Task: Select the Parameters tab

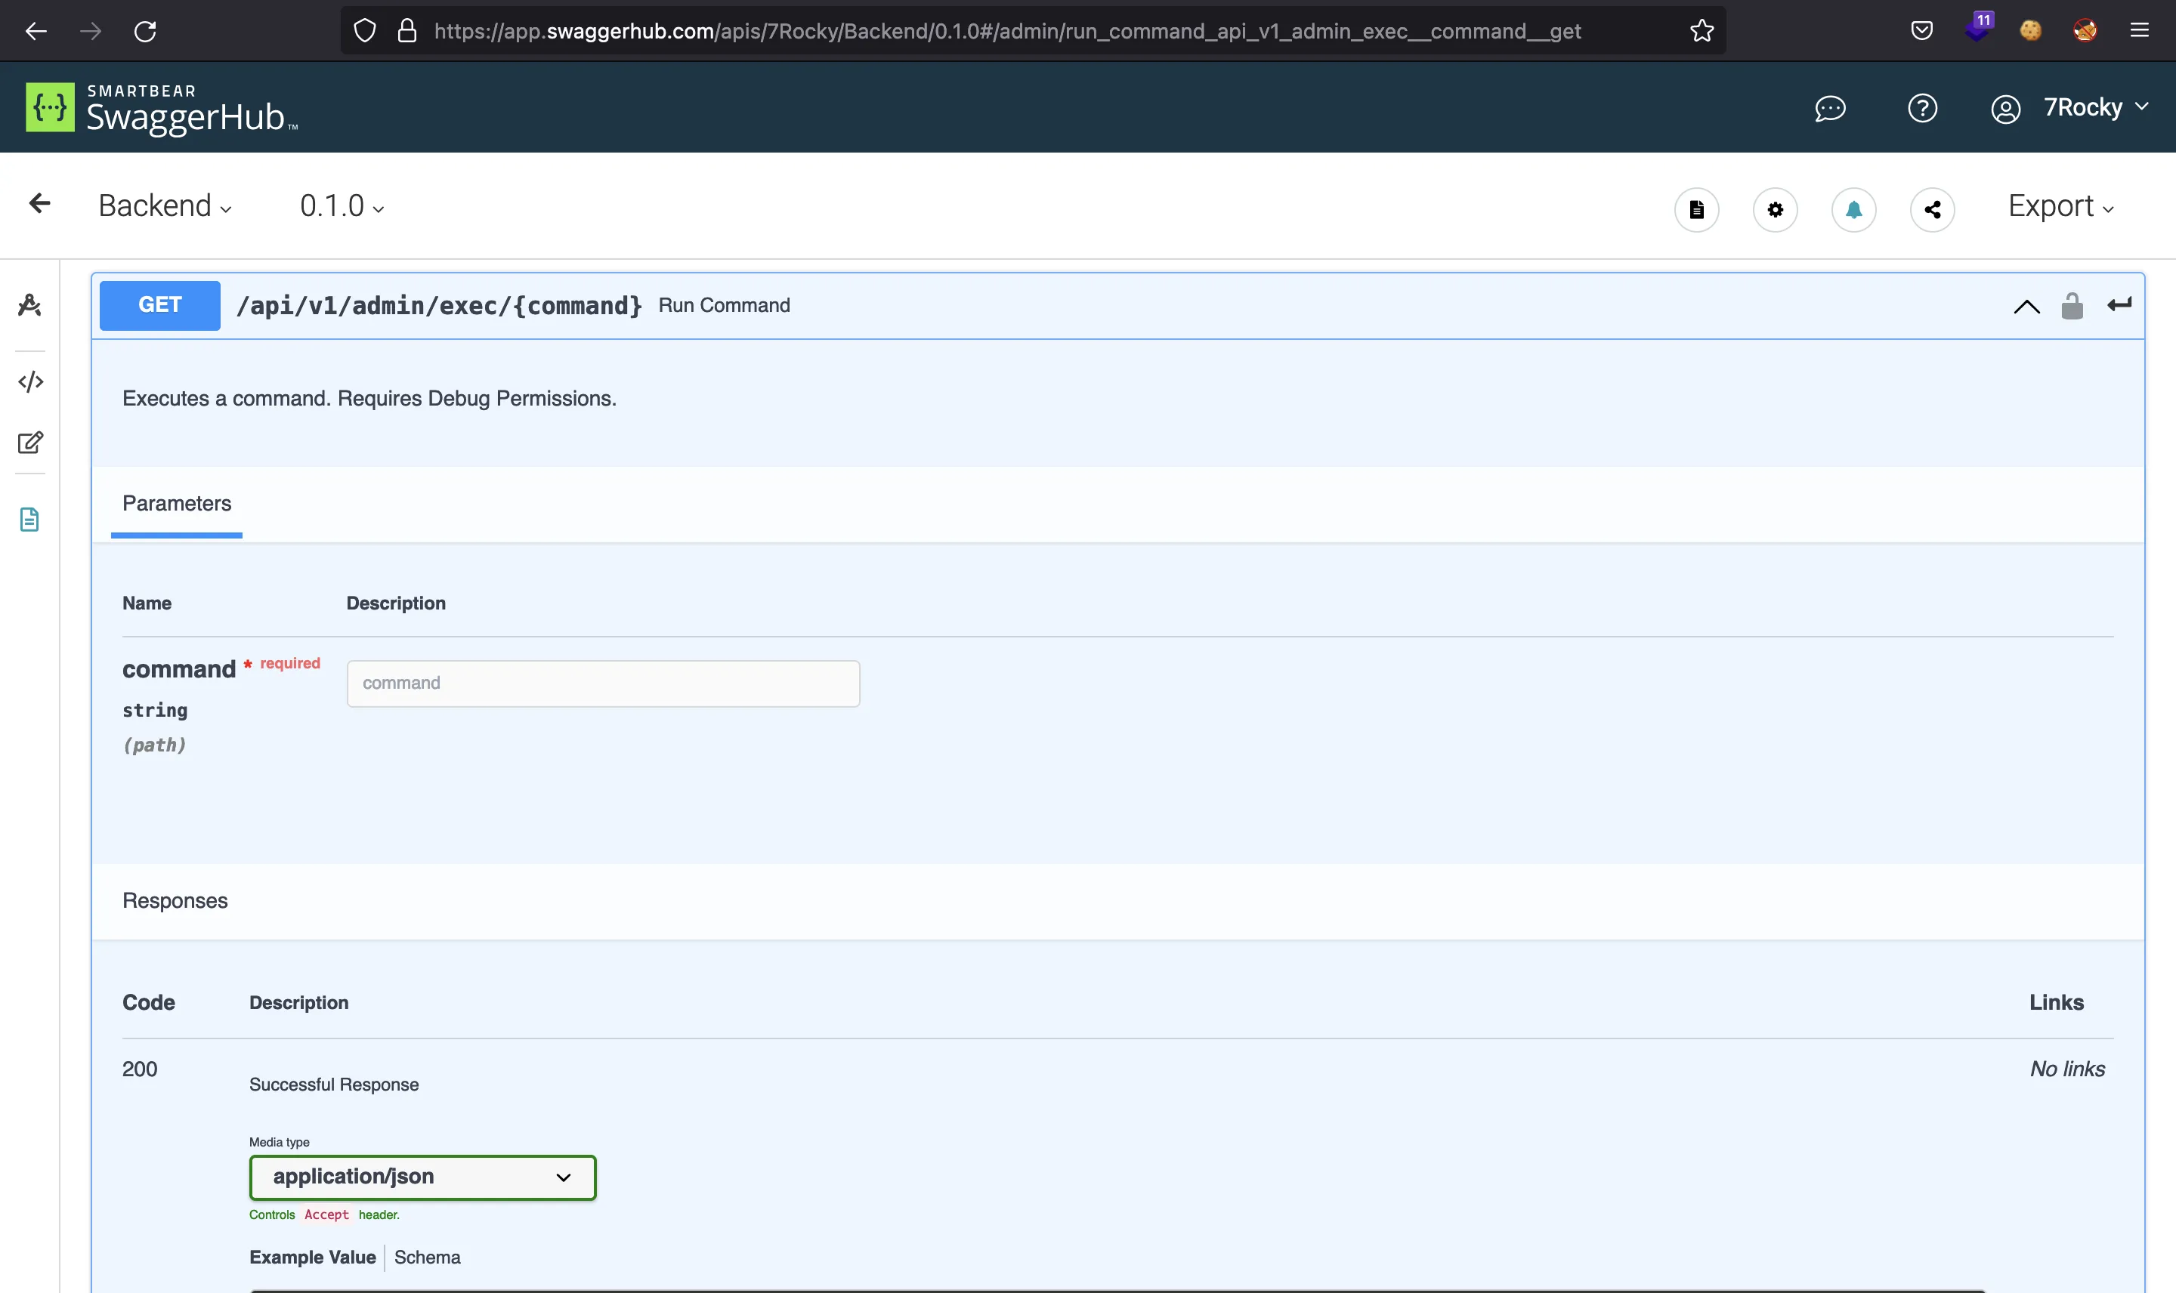Action: tap(177, 504)
